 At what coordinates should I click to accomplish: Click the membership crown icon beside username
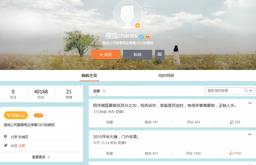point(147,36)
